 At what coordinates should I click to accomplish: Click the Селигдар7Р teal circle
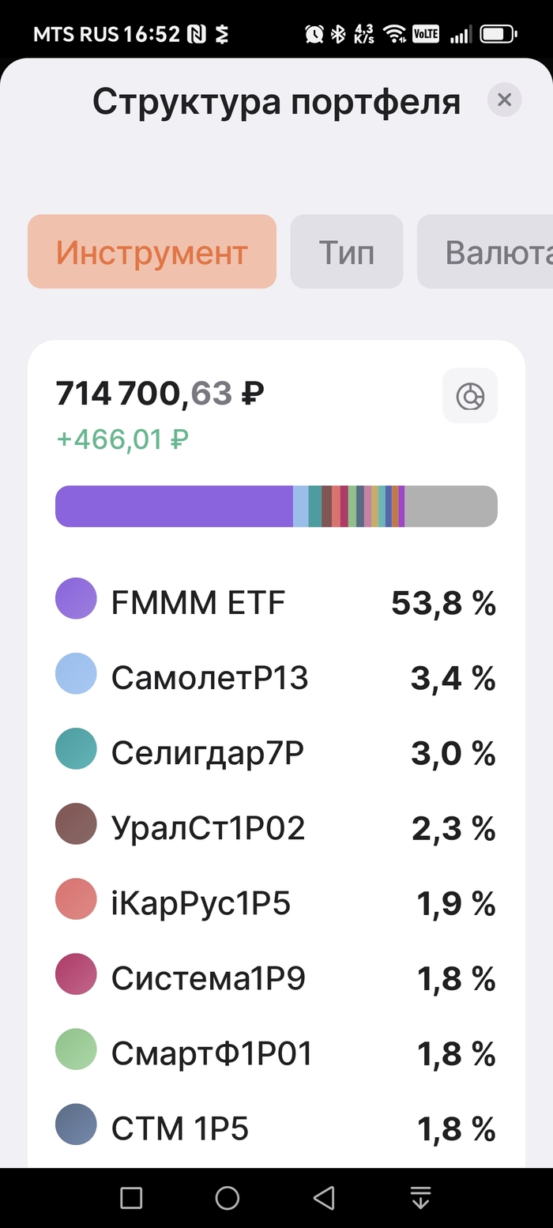point(76,753)
